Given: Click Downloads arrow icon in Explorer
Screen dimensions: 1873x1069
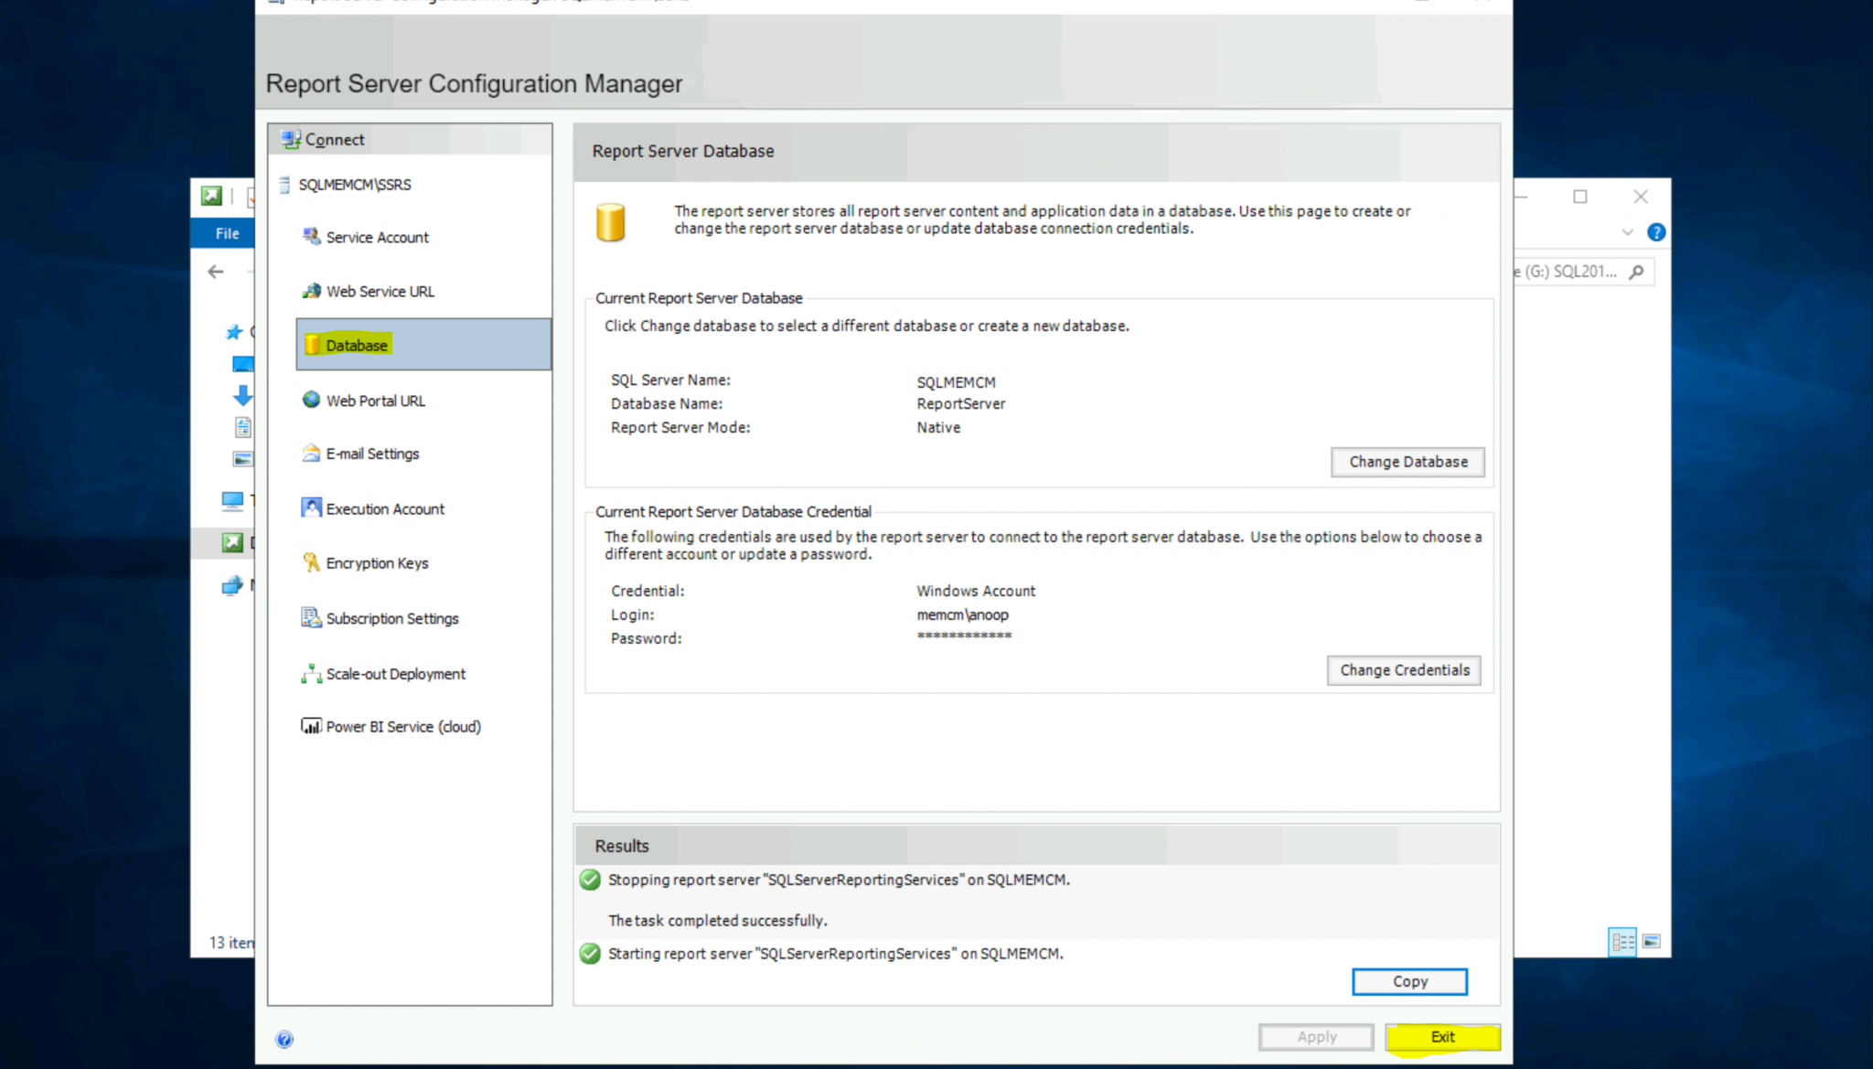Looking at the screenshot, I should coord(242,395).
